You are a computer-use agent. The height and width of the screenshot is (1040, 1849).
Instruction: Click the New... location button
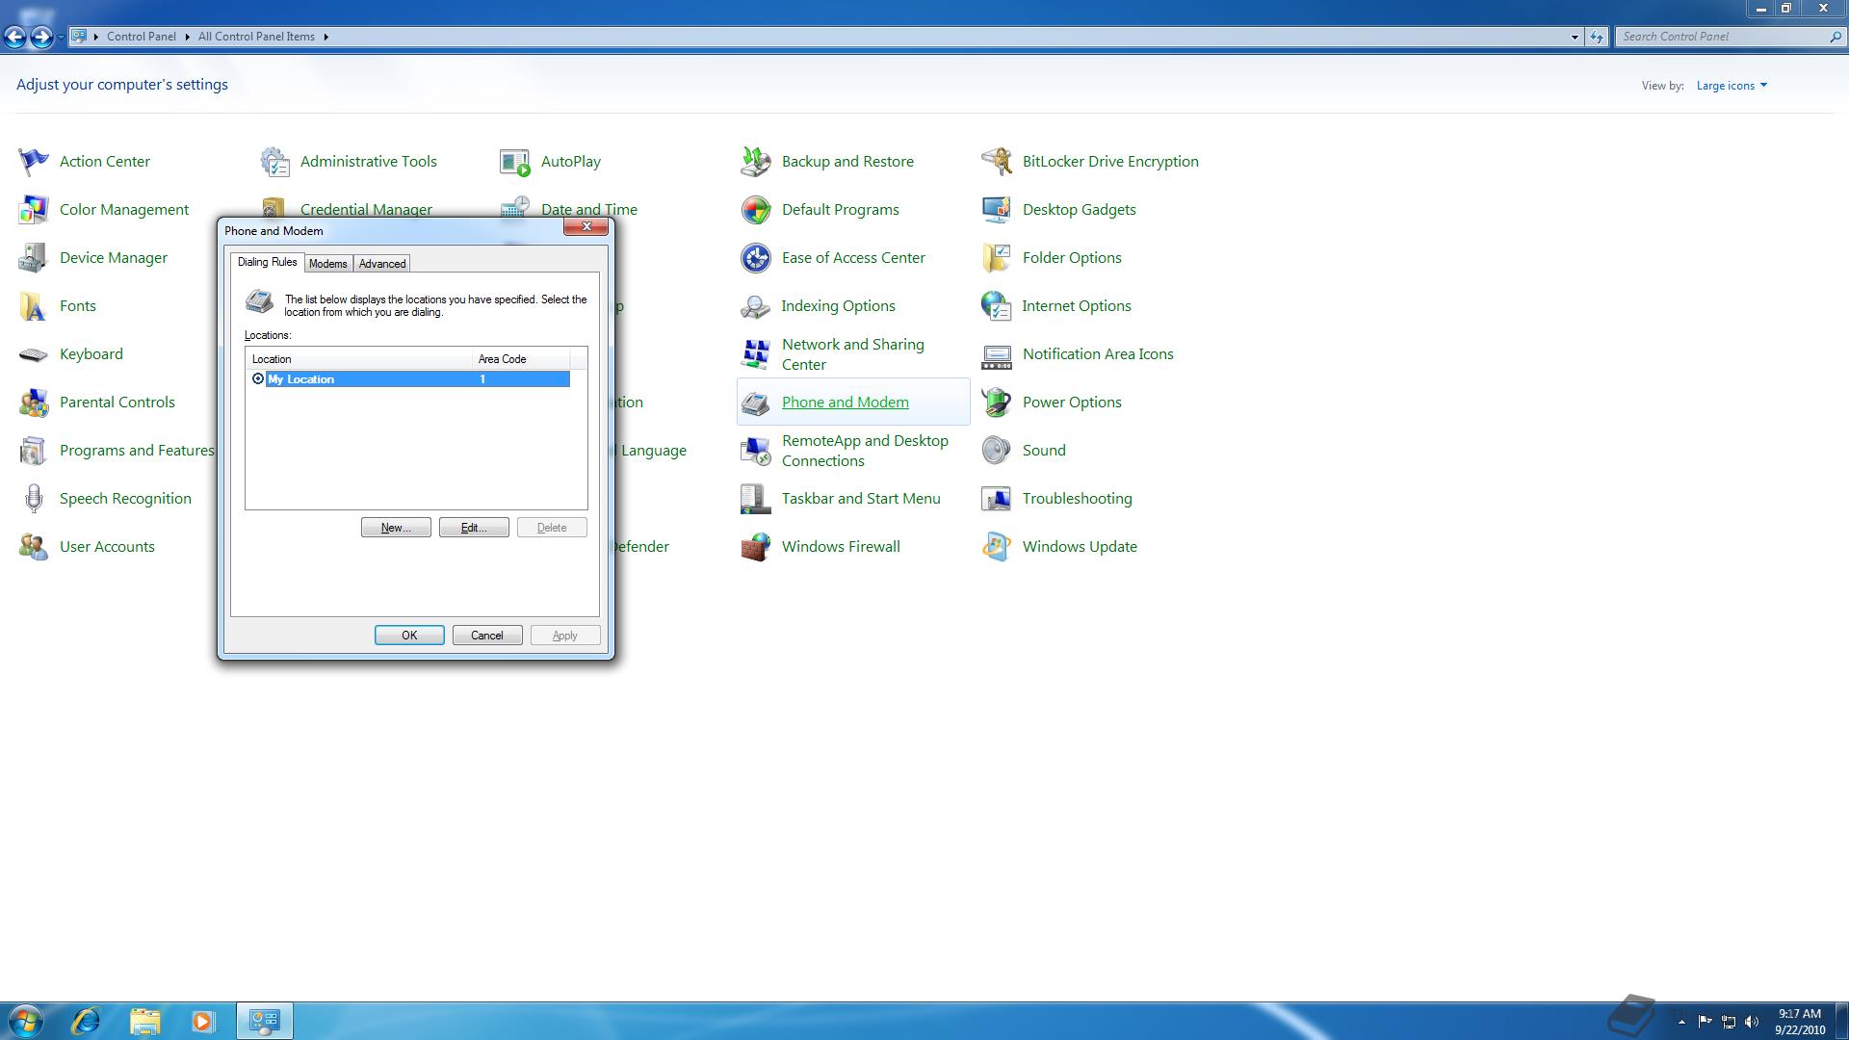396,528
